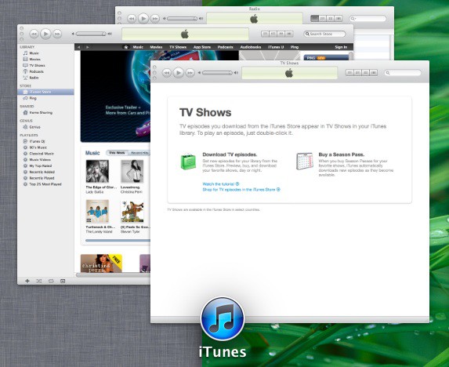Screen dimensions: 449x367
Task: Open the Movies store tab
Action: (x=156, y=47)
